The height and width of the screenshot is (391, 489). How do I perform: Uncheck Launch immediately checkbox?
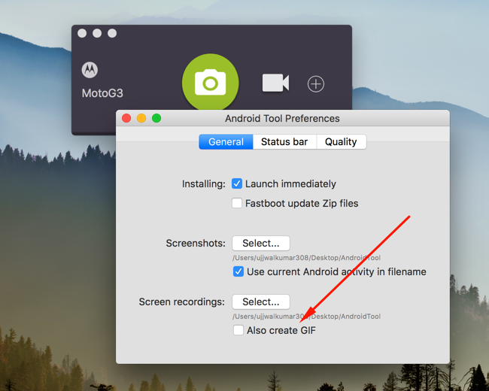(x=237, y=183)
